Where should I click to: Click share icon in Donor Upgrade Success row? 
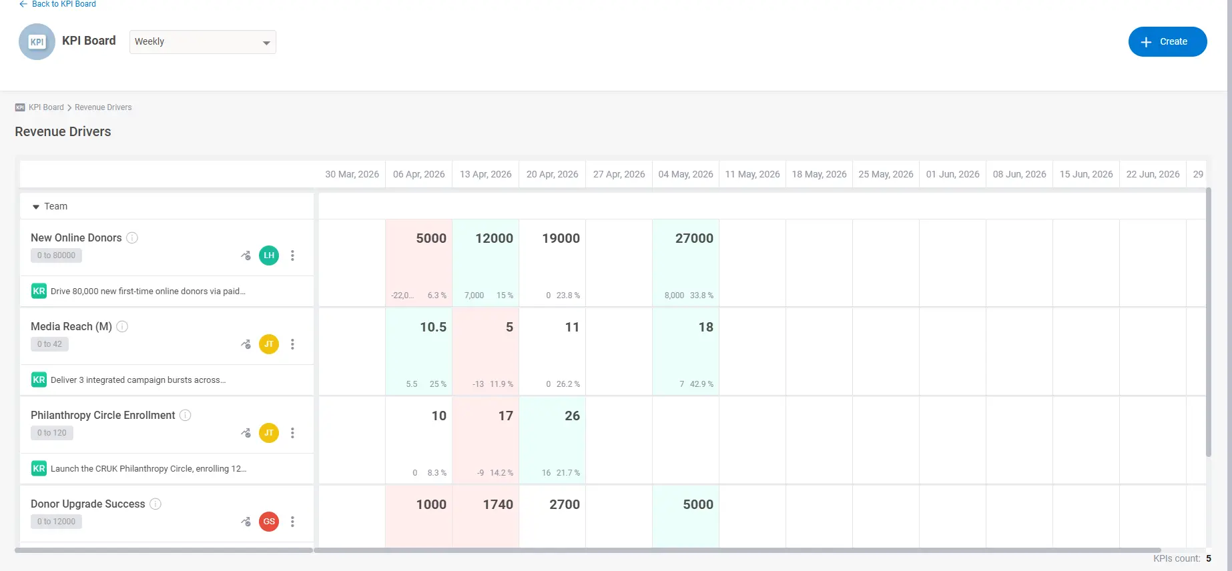tap(246, 522)
